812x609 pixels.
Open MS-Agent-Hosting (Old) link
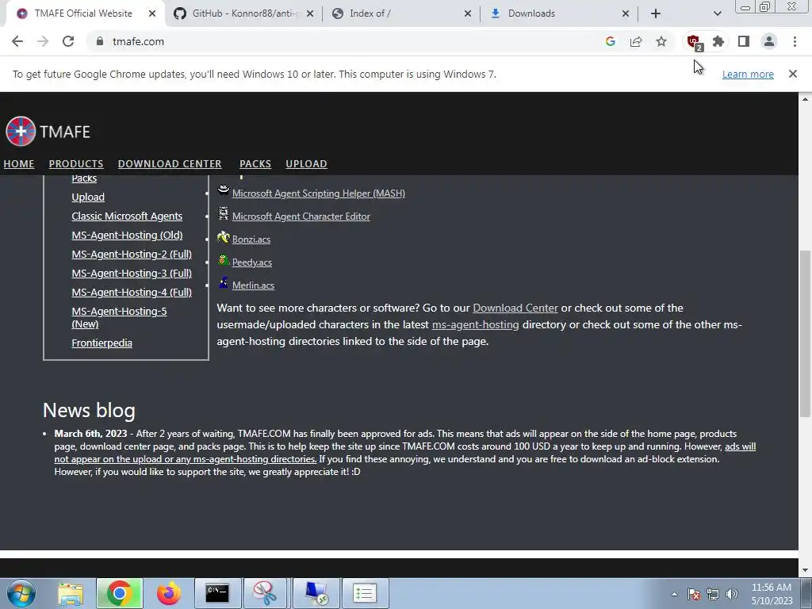(x=128, y=235)
